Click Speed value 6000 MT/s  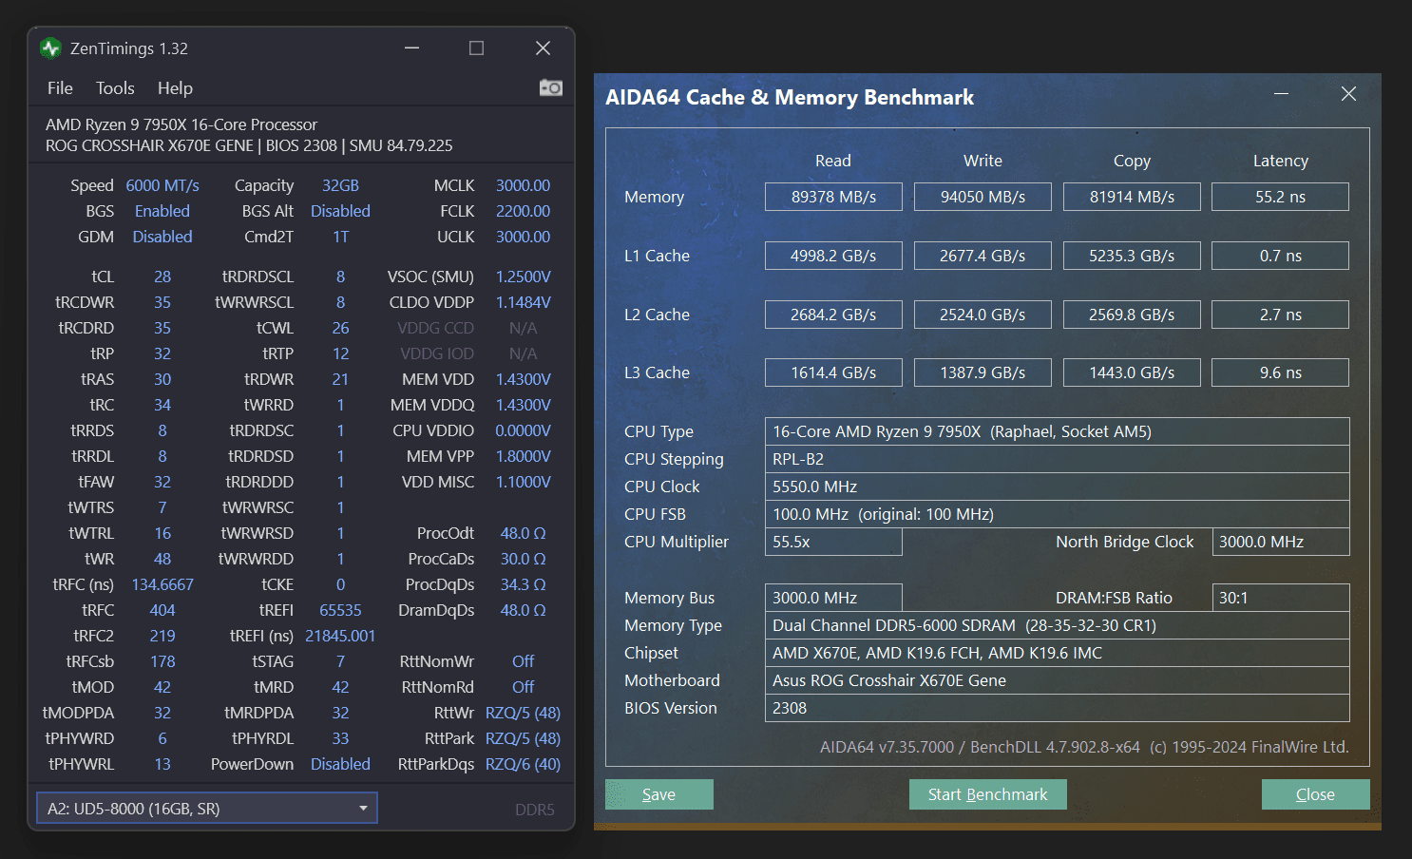(162, 185)
